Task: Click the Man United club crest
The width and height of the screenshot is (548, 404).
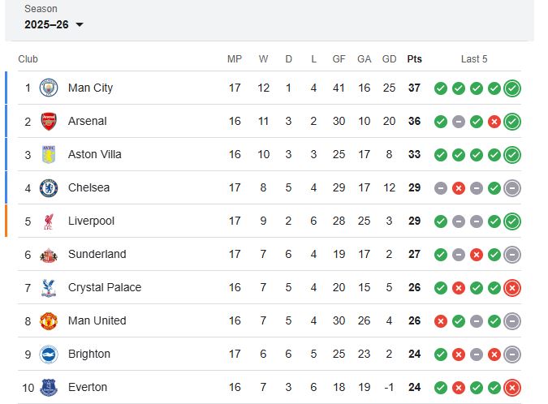Action: pyautogui.click(x=49, y=320)
